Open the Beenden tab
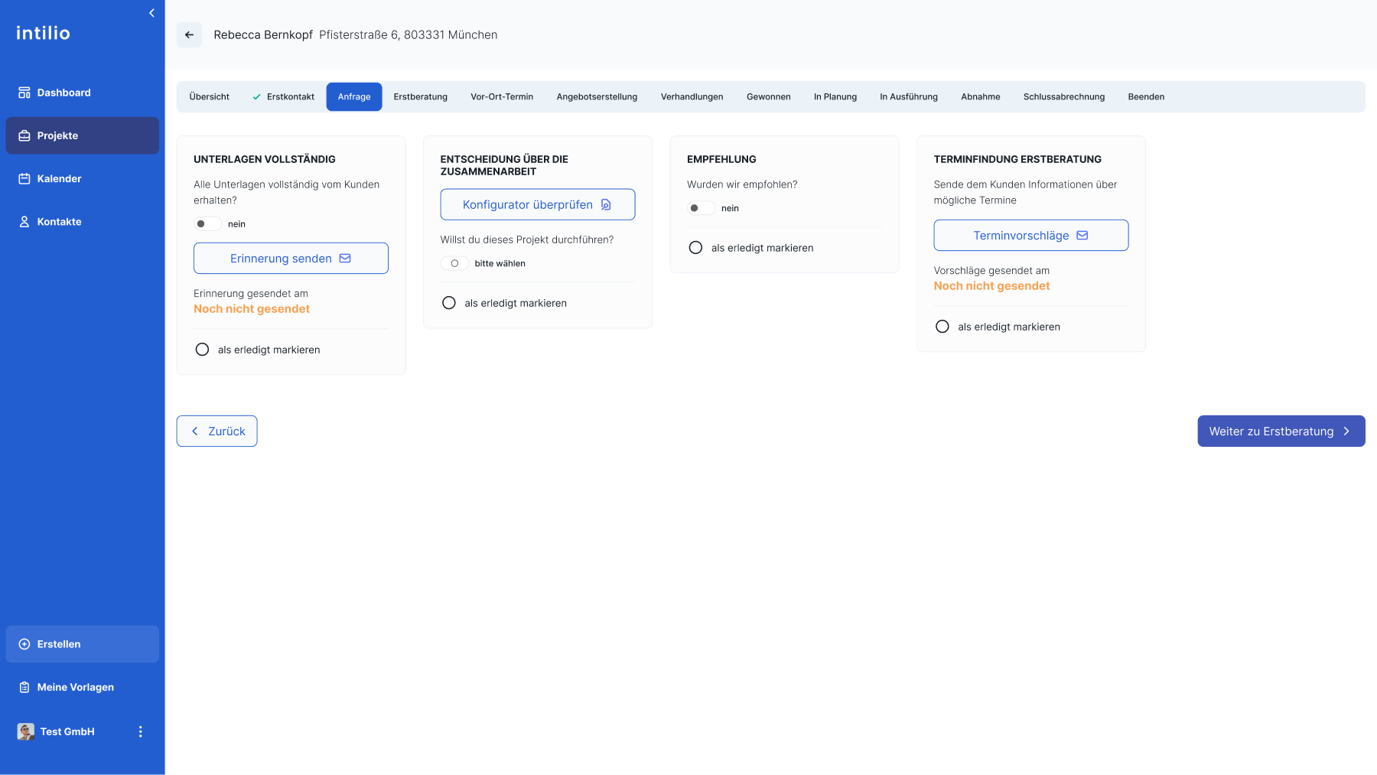 [x=1146, y=97]
